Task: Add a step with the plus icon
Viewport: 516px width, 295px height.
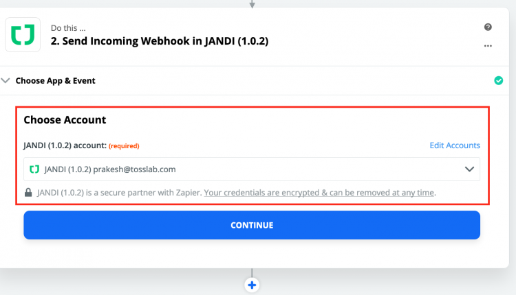Action: click(252, 285)
